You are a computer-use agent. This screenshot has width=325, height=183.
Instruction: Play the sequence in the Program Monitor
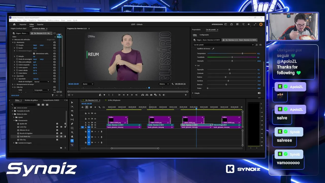[x=128, y=95]
